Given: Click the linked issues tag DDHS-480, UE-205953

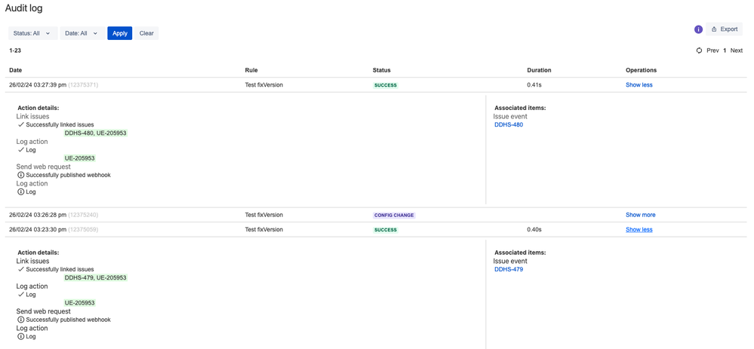Looking at the screenshot, I should [96, 133].
